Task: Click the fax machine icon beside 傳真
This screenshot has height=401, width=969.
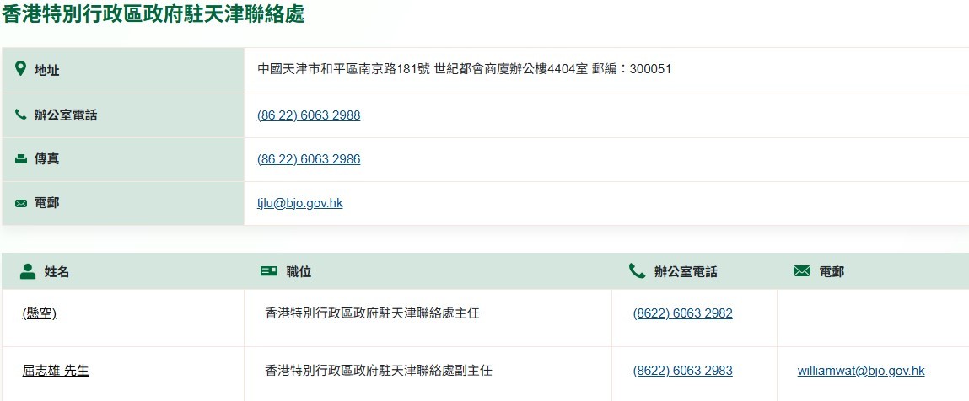Action: tap(21, 158)
